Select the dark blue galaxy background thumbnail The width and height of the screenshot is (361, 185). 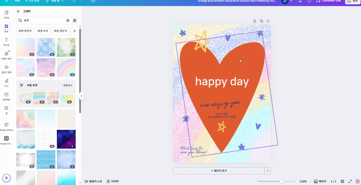66,139
